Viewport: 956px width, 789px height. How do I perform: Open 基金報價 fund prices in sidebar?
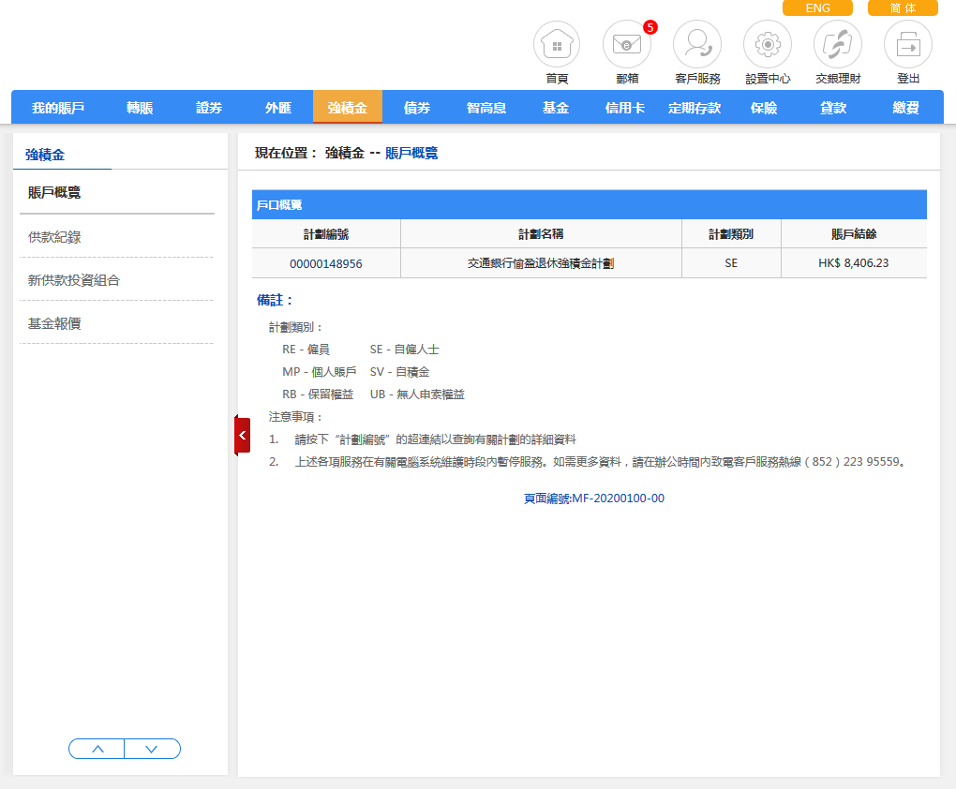(54, 323)
